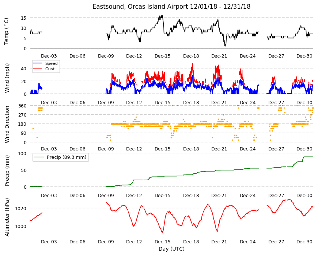Click the 360 tick on wind direction axis

23,106
